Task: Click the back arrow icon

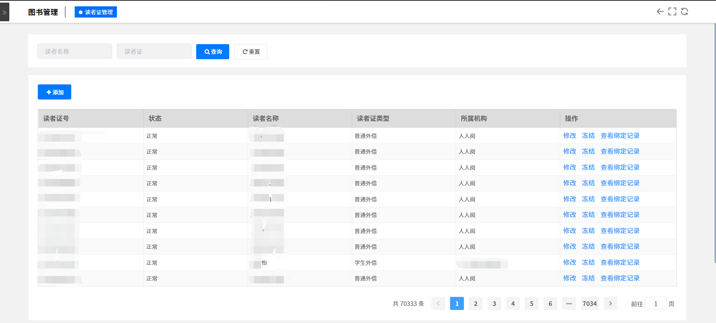Action: tap(660, 12)
